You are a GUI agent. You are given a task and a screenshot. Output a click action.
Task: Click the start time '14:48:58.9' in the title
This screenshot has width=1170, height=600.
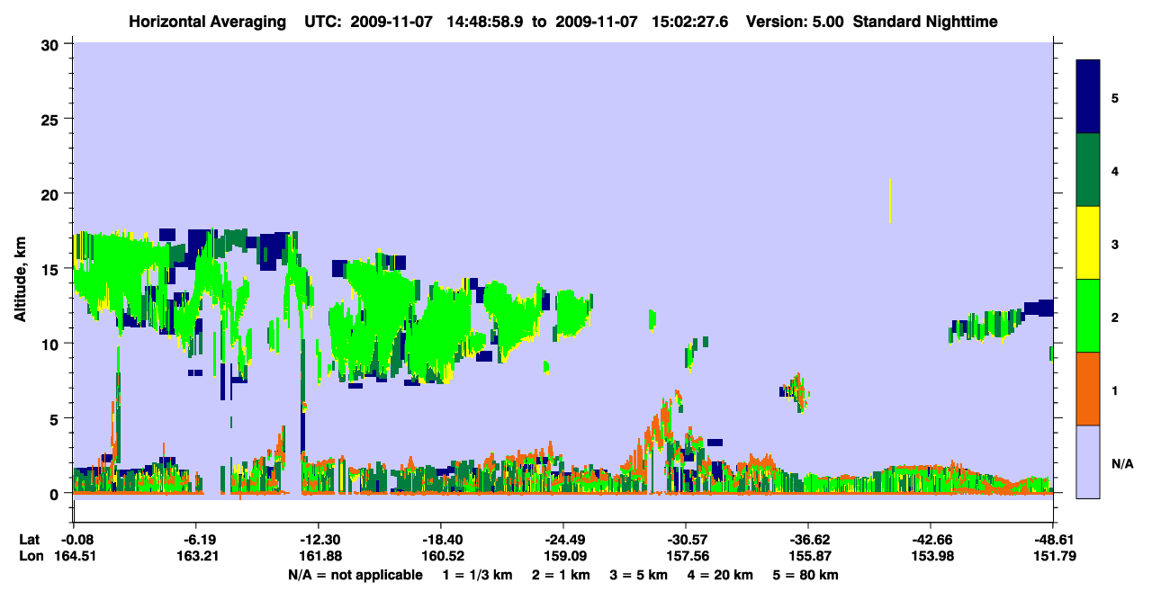(x=483, y=21)
